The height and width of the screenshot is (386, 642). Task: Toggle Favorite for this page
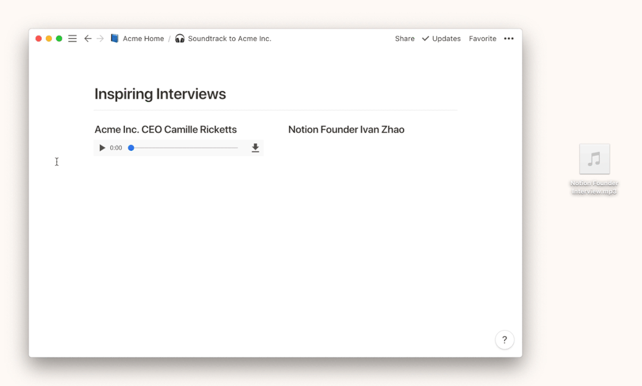tap(482, 39)
